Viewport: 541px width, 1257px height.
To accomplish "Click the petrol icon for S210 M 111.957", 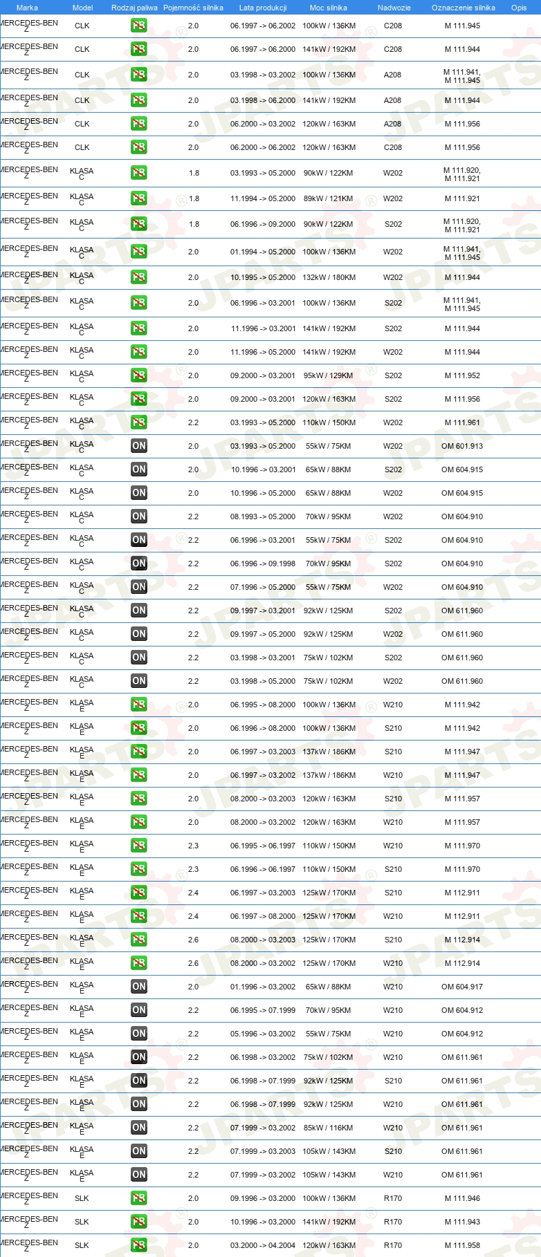I will (139, 799).
